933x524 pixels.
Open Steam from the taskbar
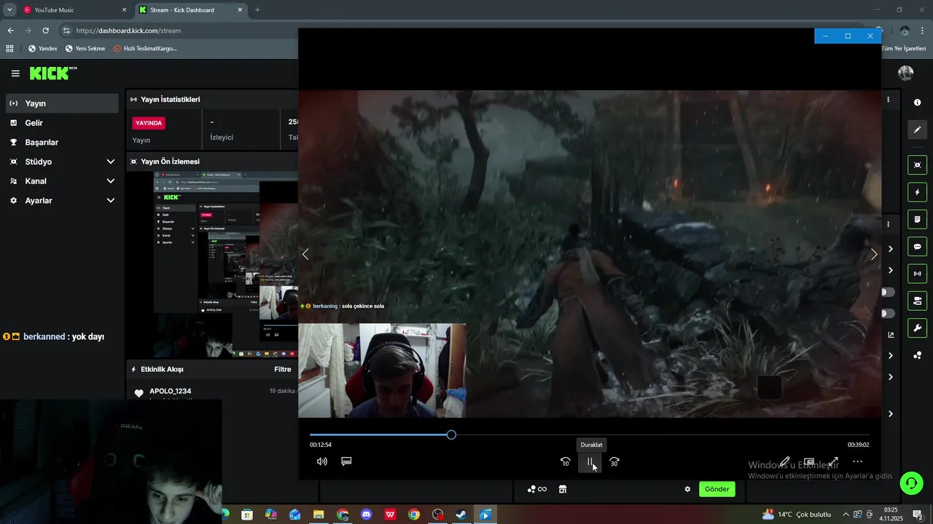[461, 515]
